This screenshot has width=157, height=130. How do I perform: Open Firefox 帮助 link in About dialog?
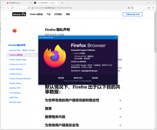78,58
